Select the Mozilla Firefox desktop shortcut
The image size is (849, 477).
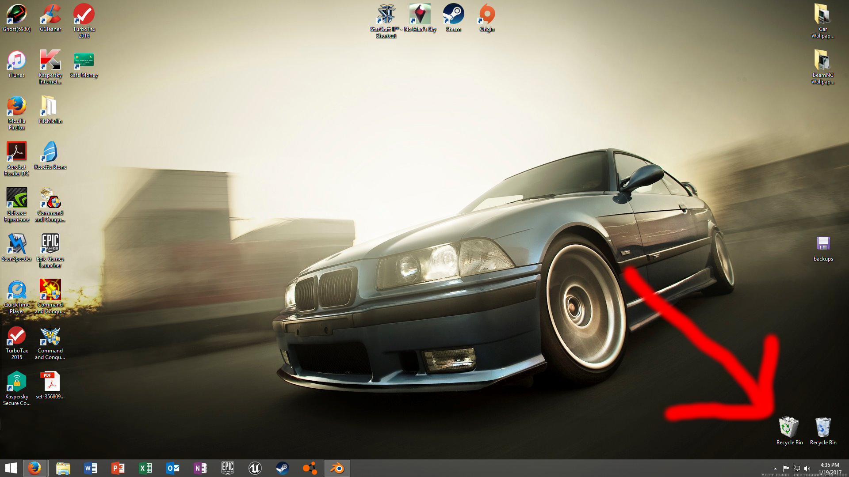pyautogui.click(x=16, y=113)
